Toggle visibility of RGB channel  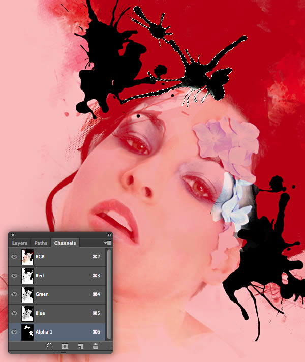tap(14, 257)
